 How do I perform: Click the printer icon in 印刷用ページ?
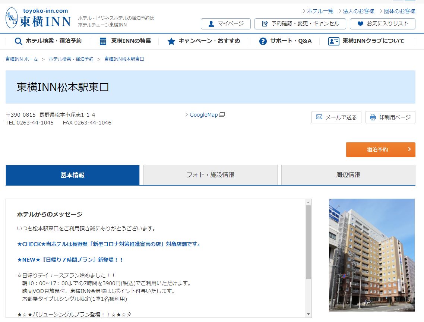click(373, 117)
